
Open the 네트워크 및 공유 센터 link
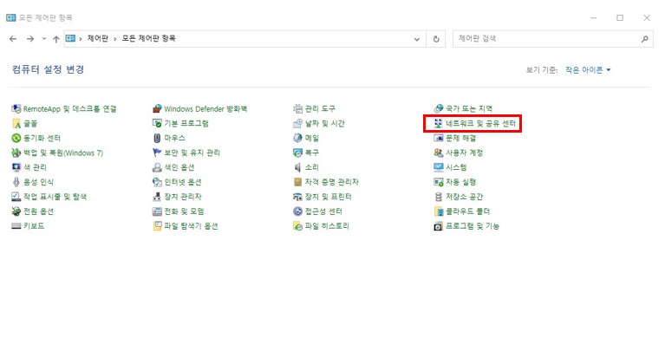[x=481, y=123]
